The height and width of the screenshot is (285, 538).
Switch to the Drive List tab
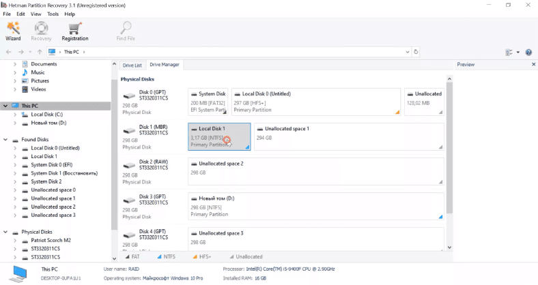(132, 65)
